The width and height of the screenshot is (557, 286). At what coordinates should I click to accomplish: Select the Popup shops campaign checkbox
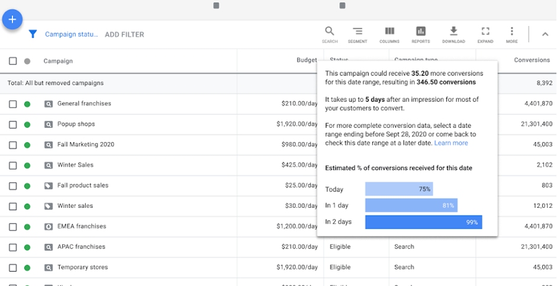tap(13, 124)
